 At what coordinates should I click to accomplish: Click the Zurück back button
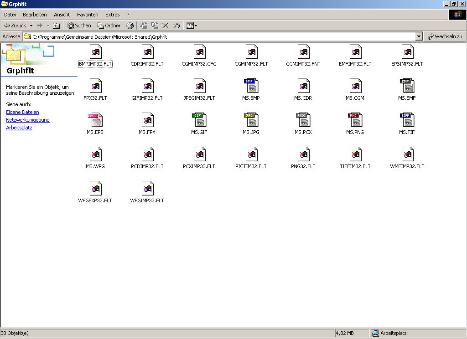pyautogui.click(x=15, y=26)
